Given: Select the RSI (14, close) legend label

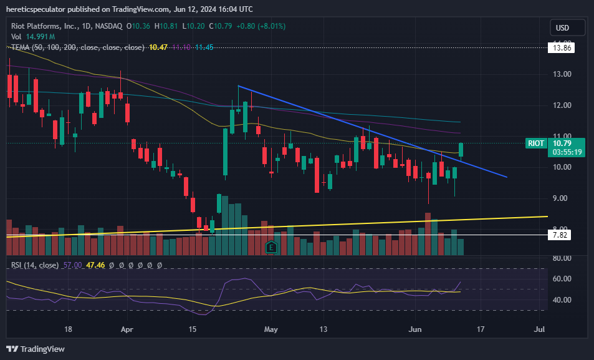Looking at the screenshot, I should pyautogui.click(x=35, y=265).
